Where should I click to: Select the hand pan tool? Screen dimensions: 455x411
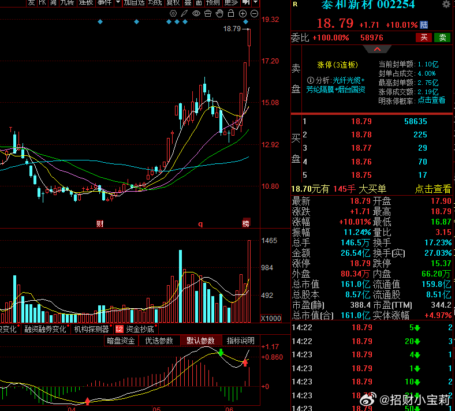(219, 13)
